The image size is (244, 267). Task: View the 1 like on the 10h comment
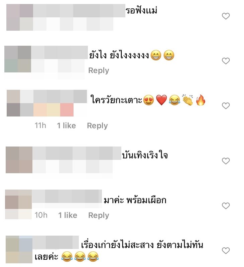[68, 215]
